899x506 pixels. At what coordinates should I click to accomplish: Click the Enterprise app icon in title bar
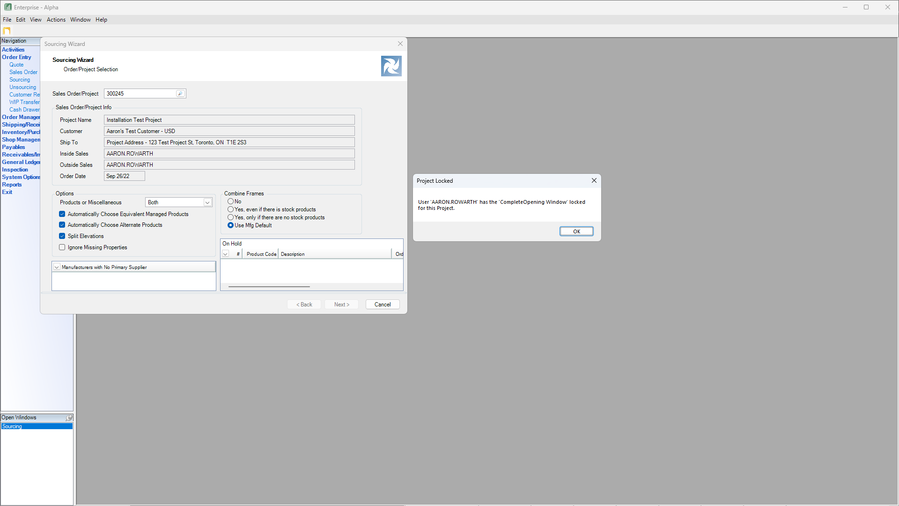coord(7,7)
